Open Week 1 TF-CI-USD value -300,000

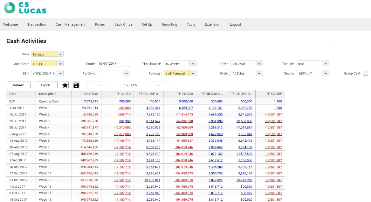coord(124,108)
